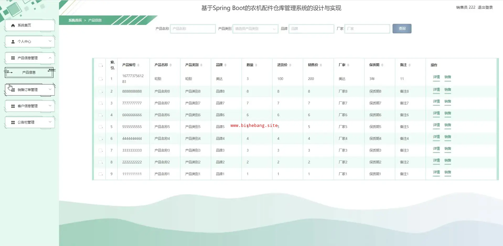503x246 pixels.
Task: Click 退出登录 to log out
Action: tap(485, 7)
